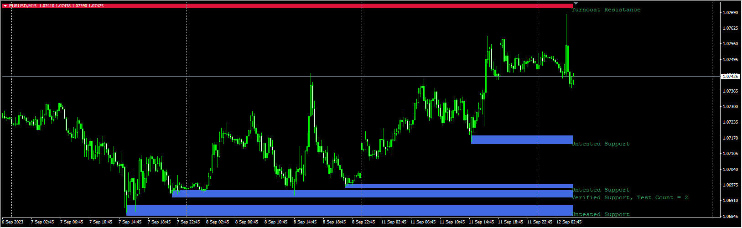The height and width of the screenshot is (228, 742).
Task: Click the 7 Sep 22:45 time axis label
Action: tap(188, 222)
